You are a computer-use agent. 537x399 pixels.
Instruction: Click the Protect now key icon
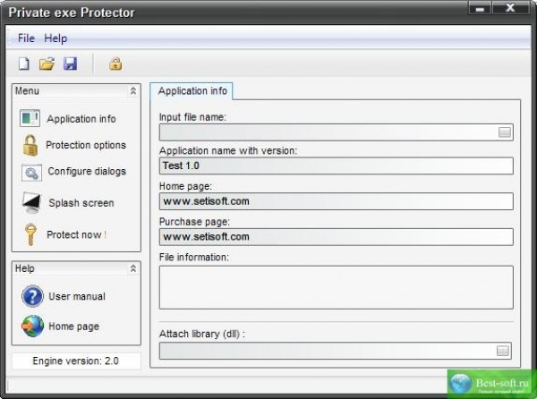[x=30, y=234]
